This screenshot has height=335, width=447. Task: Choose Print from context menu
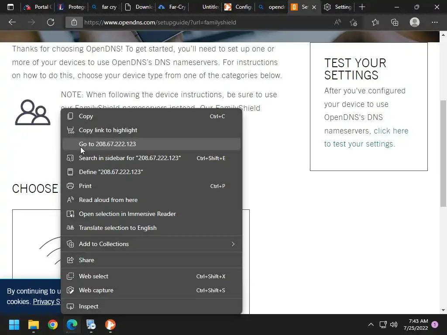(x=151, y=186)
